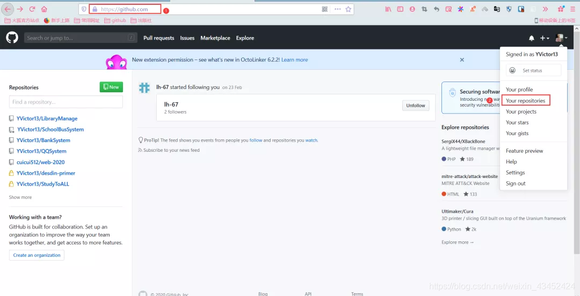
Task: Click the Set status button
Action: click(533, 70)
